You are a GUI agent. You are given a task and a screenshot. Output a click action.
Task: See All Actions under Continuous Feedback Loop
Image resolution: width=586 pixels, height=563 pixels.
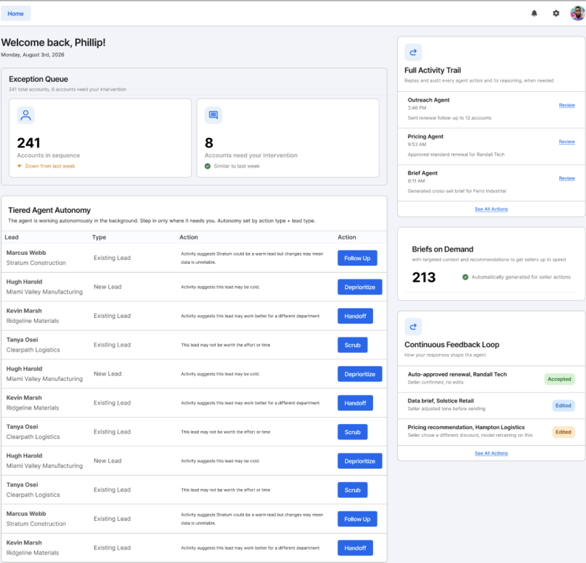coord(491,453)
